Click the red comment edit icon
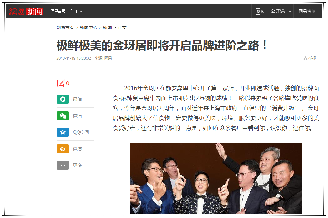 61,84
